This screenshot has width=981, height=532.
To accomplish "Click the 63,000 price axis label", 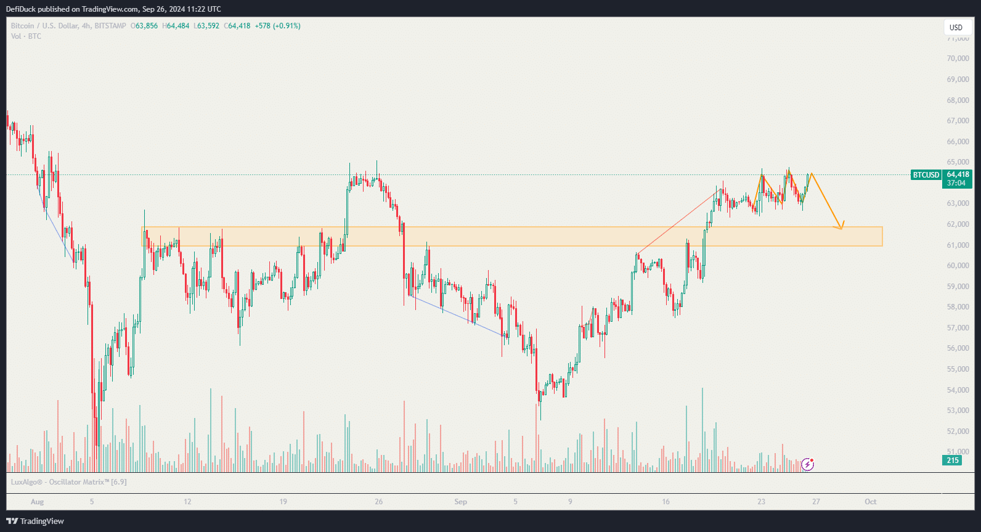I will point(958,203).
